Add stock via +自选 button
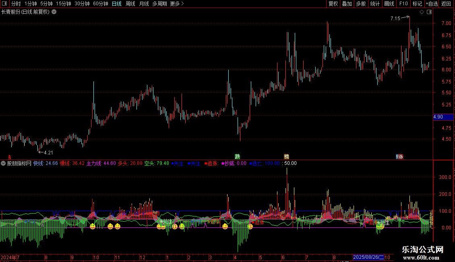Image resolution: width=455 pixels, height=262 pixels. pos(432,4)
